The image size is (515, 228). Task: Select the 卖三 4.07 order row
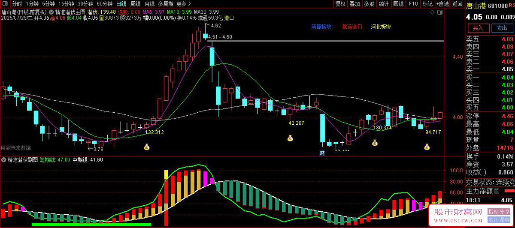pos(490,54)
